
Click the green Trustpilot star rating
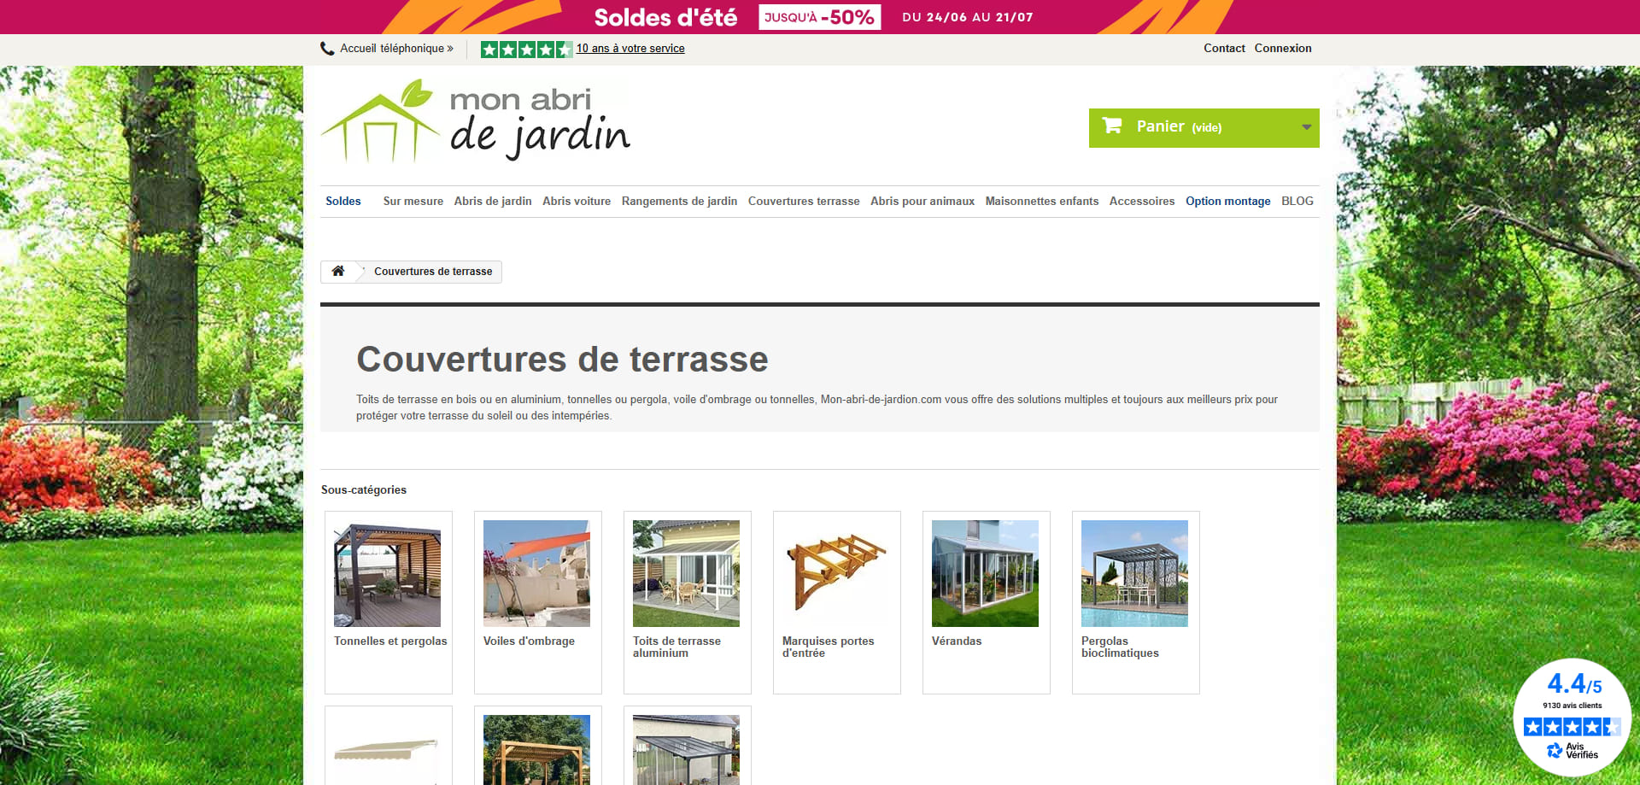[x=526, y=50]
